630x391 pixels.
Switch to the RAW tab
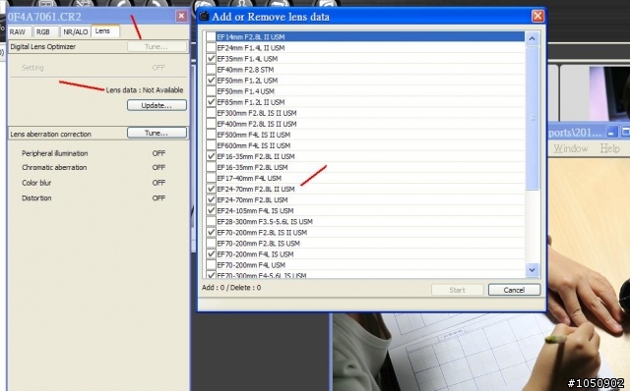[18, 31]
